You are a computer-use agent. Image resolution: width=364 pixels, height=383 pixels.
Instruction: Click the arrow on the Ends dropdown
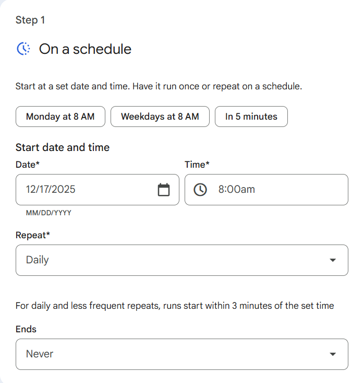(x=333, y=354)
